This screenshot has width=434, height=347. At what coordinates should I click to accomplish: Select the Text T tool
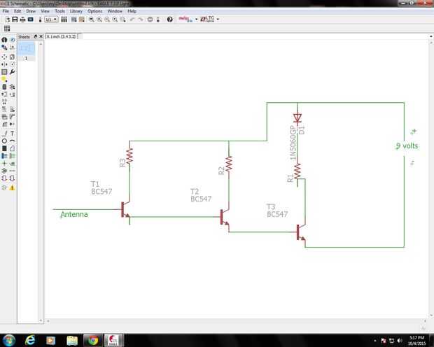point(12,134)
